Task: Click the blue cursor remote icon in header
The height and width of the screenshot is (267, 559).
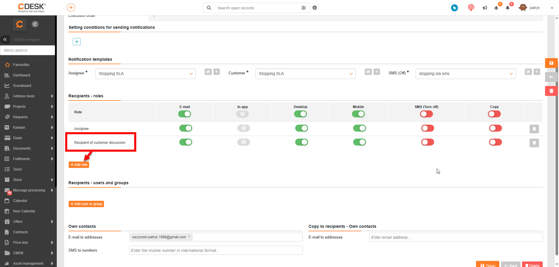Action: [454, 8]
